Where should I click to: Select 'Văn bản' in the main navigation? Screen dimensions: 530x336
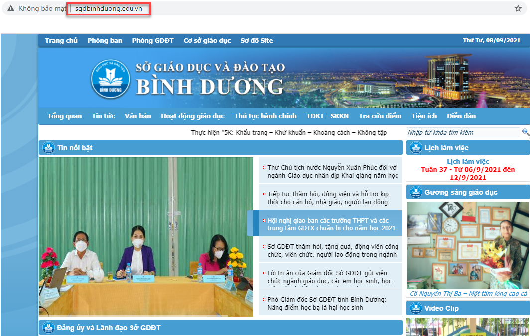coord(137,116)
